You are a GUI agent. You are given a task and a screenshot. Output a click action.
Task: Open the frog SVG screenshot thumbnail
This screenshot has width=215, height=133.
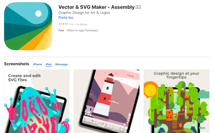[37, 101]
